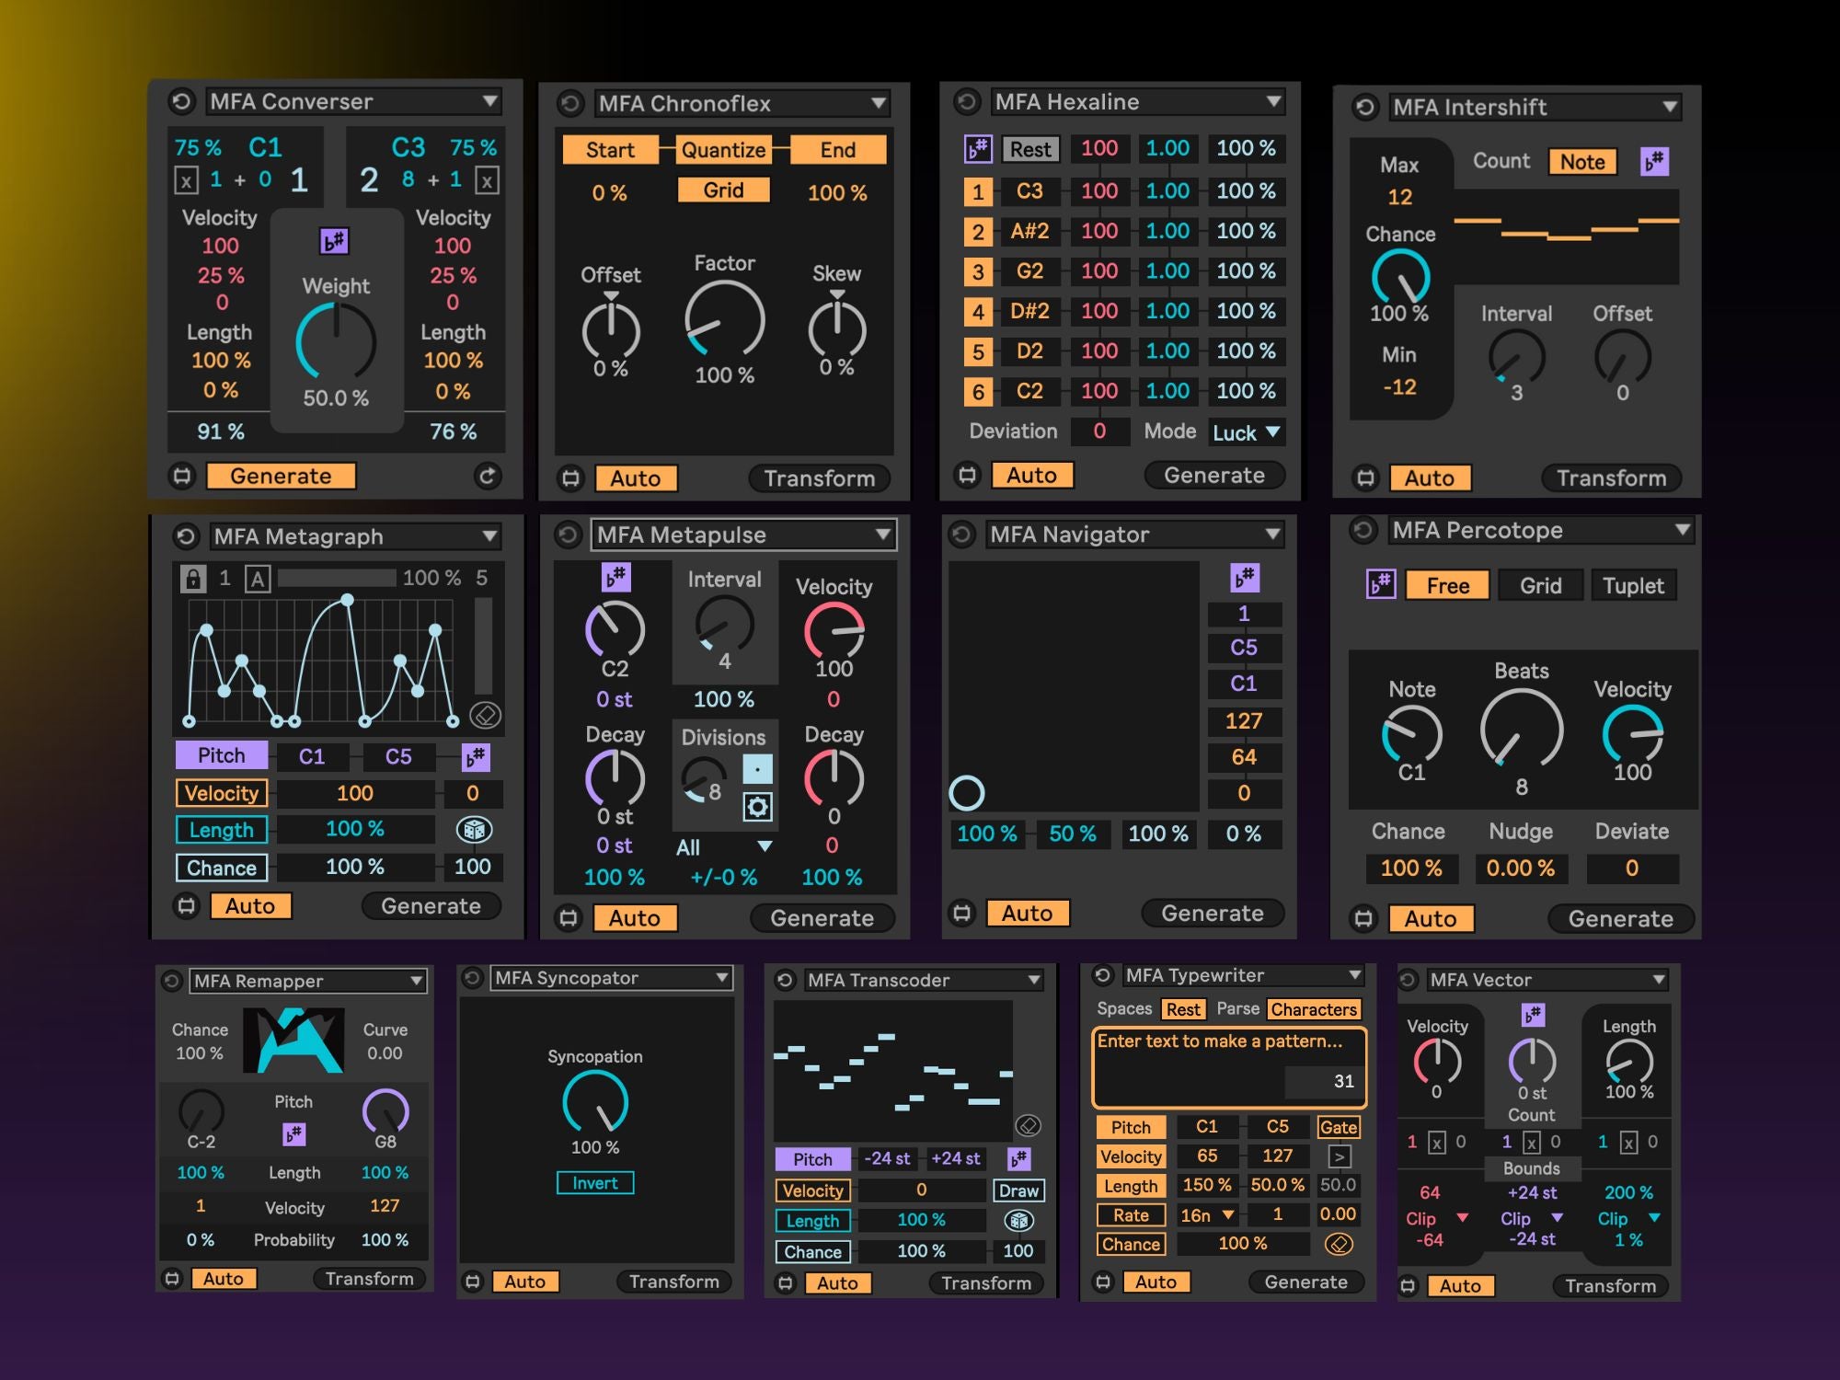Click the reset icon in MFA Typewriter header
The width and height of the screenshot is (1840, 1380).
click(1103, 975)
